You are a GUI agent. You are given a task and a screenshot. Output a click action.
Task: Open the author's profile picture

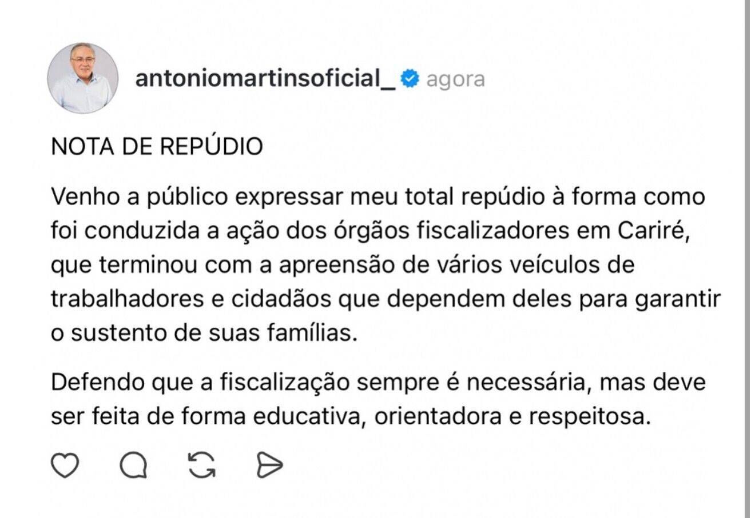coord(83,78)
